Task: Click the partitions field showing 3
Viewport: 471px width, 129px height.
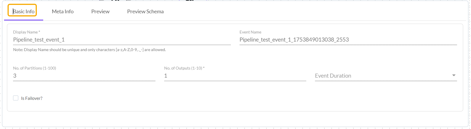Action: [84, 76]
